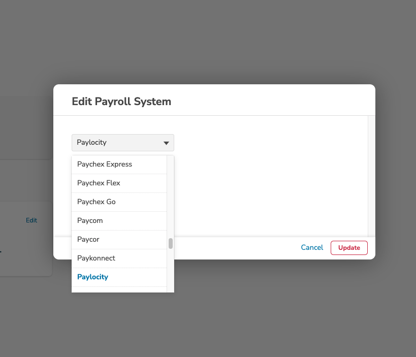This screenshot has width=416, height=357.
Task: Click the dimmed backdrop outside the dialog
Action: pyautogui.click(x=208, y=40)
